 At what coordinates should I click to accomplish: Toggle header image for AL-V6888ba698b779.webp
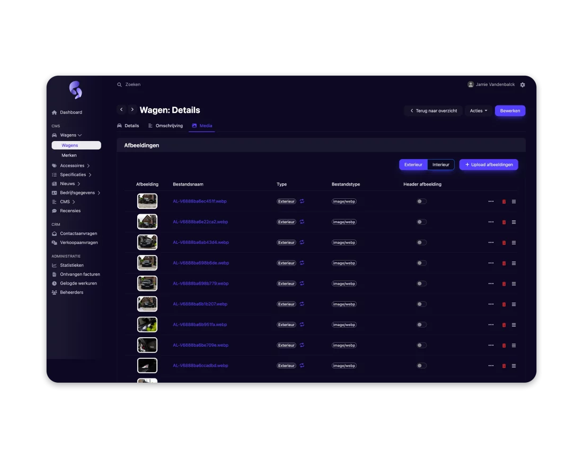tap(421, 283)
